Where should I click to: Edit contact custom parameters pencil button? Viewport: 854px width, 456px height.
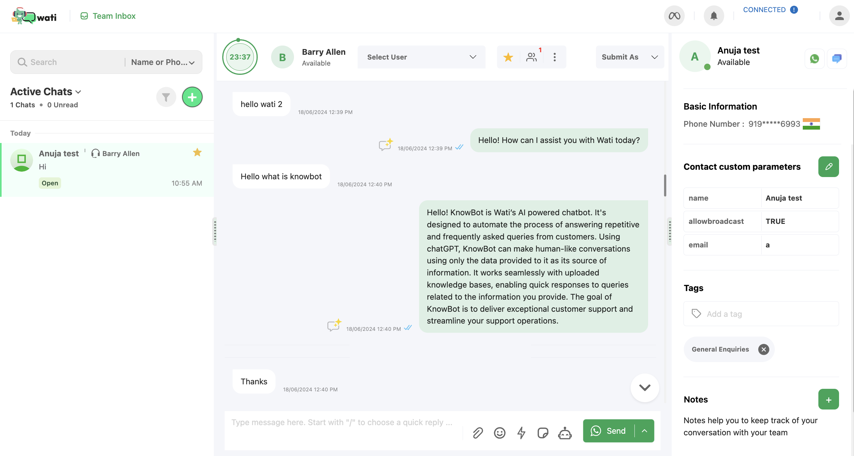pyautogui.click(x=828, y=167)
